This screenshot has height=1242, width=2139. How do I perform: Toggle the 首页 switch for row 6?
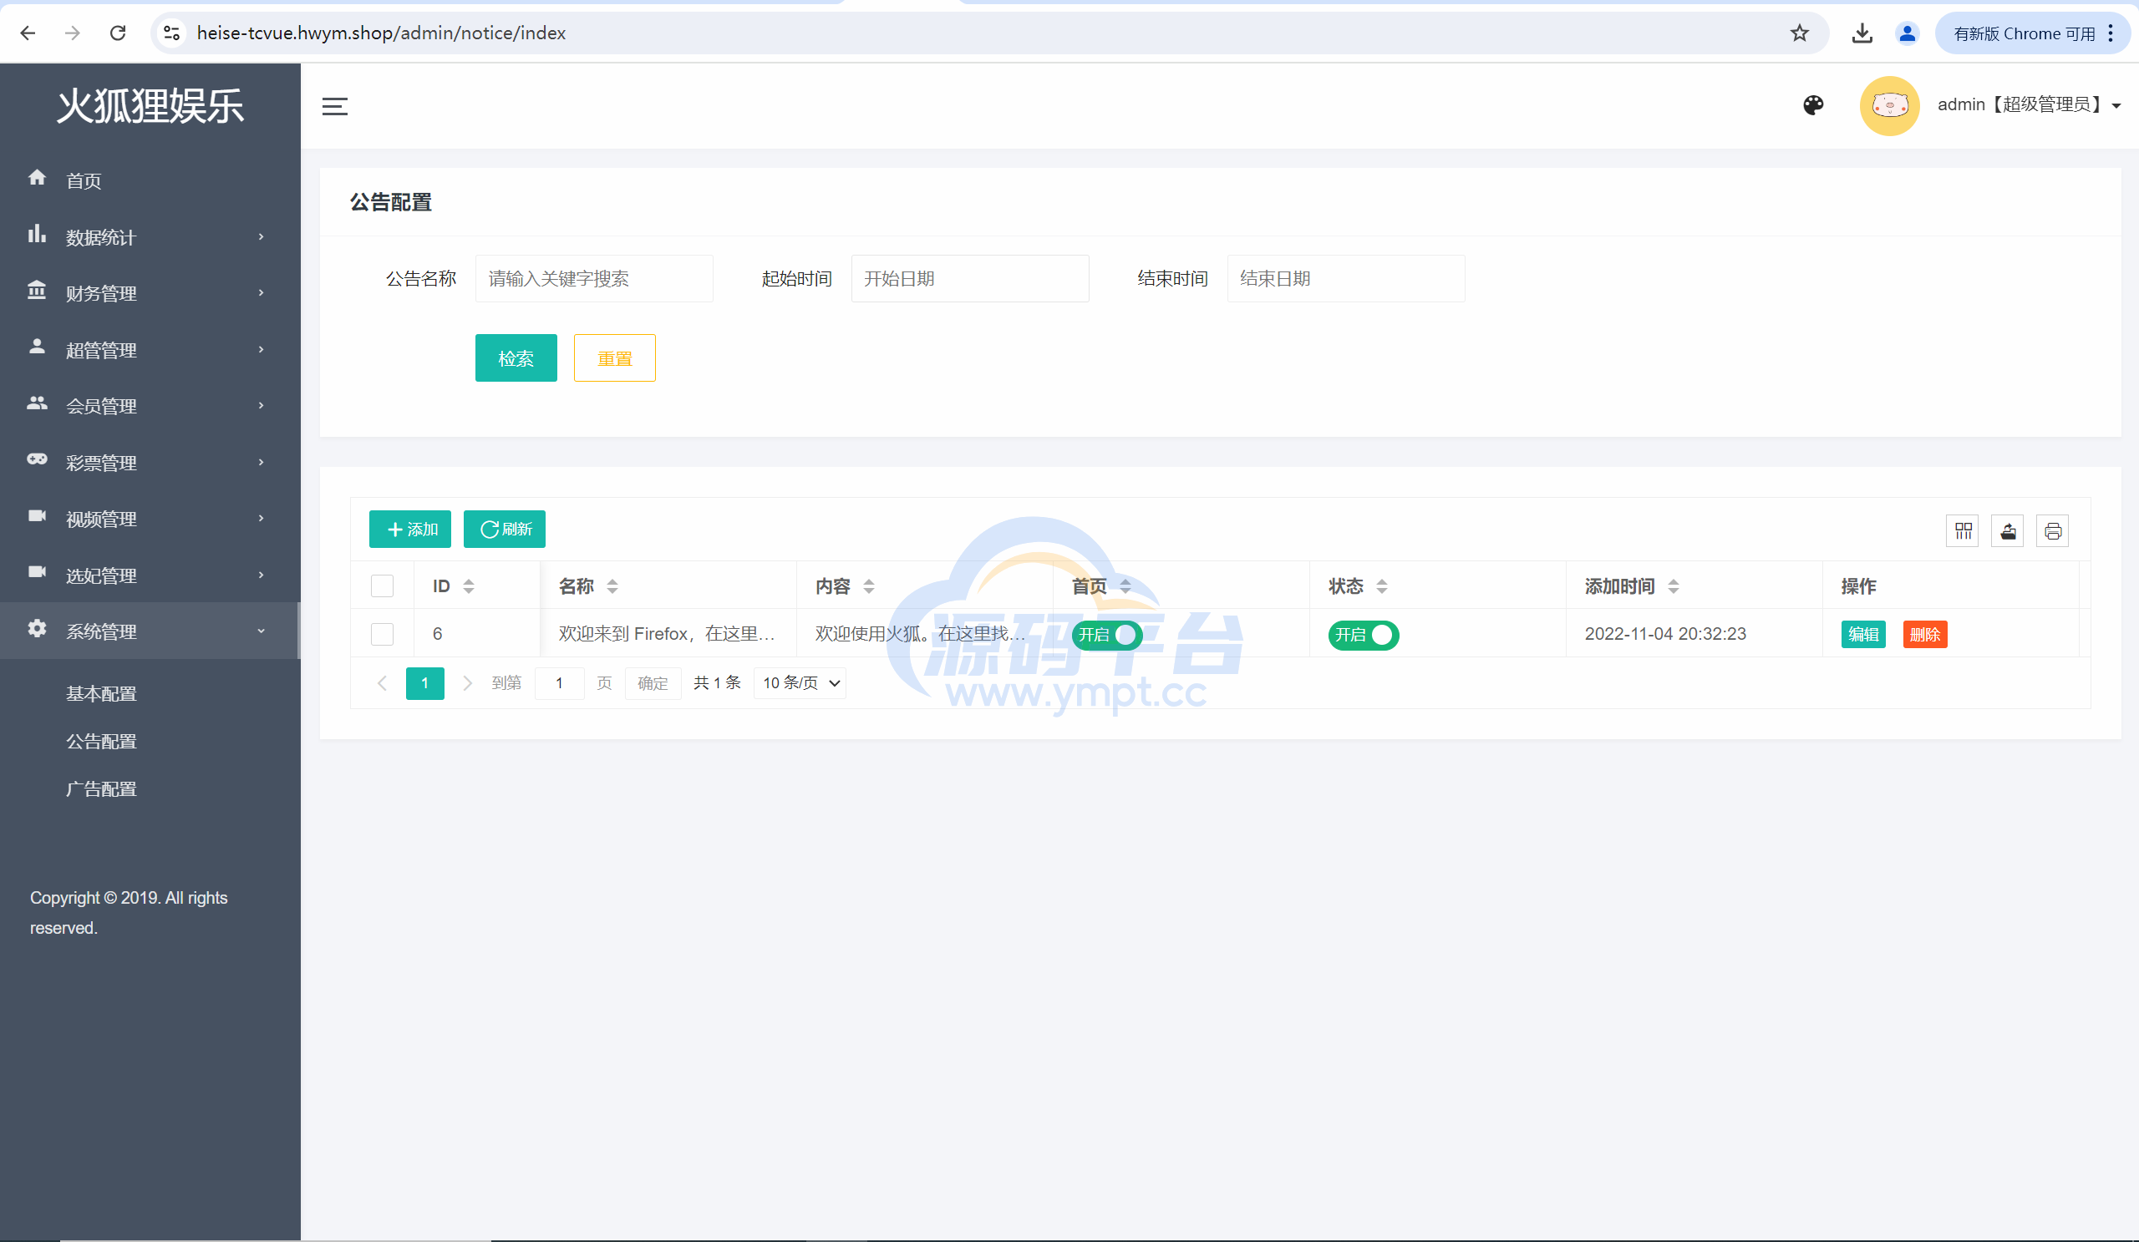click(x=1107, y=635)
